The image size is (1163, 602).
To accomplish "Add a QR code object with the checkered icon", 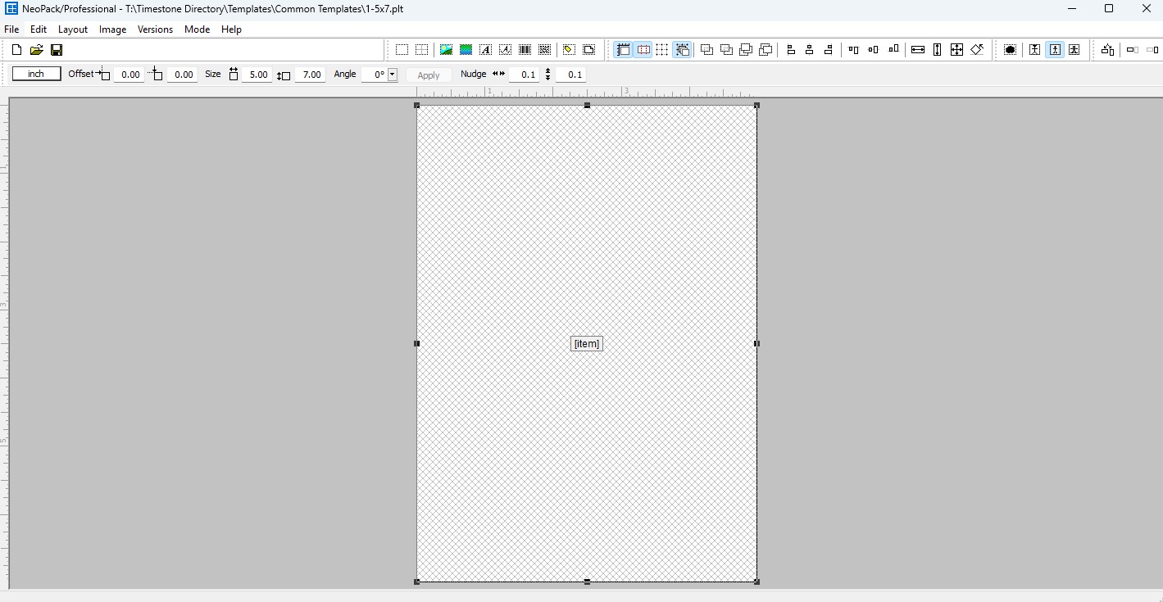I will [544, 50].
